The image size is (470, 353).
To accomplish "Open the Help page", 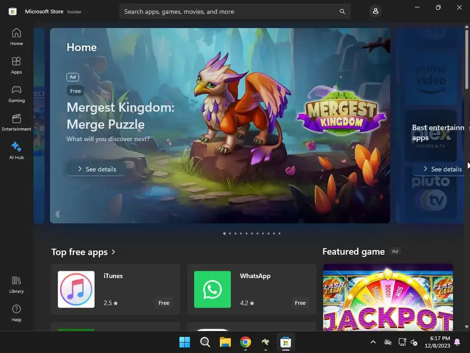I will [17, 313].
